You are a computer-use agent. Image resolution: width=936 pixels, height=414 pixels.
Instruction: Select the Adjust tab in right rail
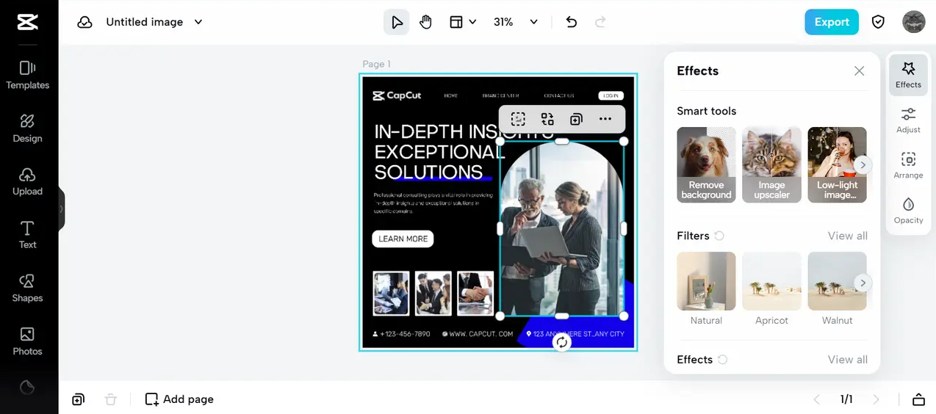[908, 120]
